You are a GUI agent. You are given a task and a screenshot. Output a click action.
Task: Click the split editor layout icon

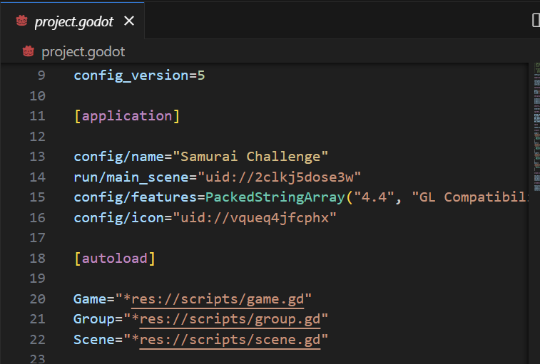click(536, 20)
